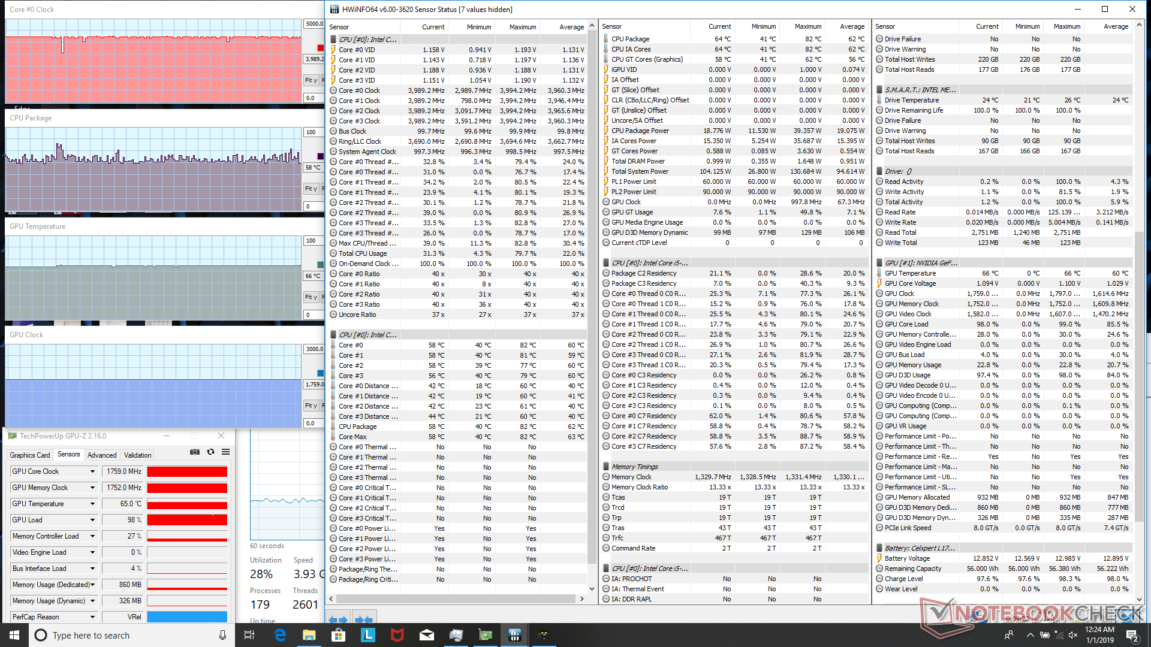This screenshot has height=647, width=1151.
Task: Open Microsoft Edge from taskbar
Action: [280, 635]
